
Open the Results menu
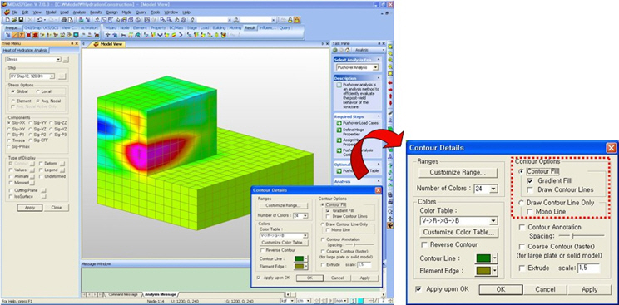click(96, 12)
